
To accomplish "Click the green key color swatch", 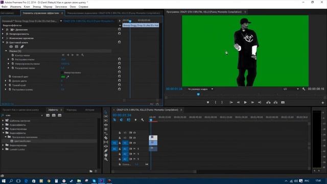I will pyautogui.click(x=63, y=77).
